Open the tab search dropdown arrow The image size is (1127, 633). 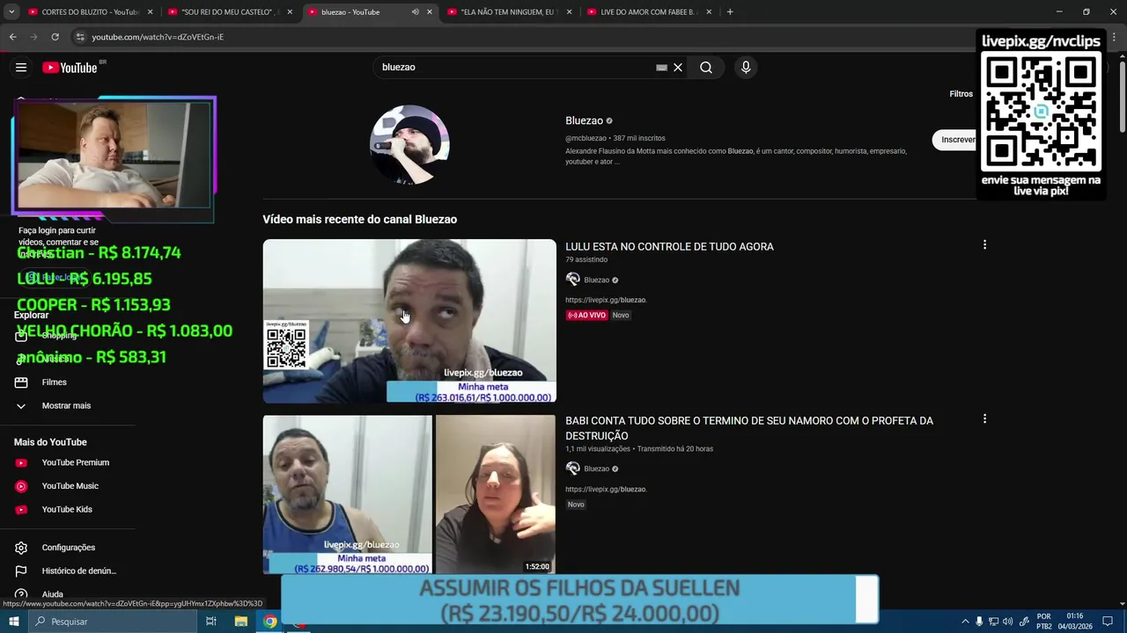[x=11, y=12]
